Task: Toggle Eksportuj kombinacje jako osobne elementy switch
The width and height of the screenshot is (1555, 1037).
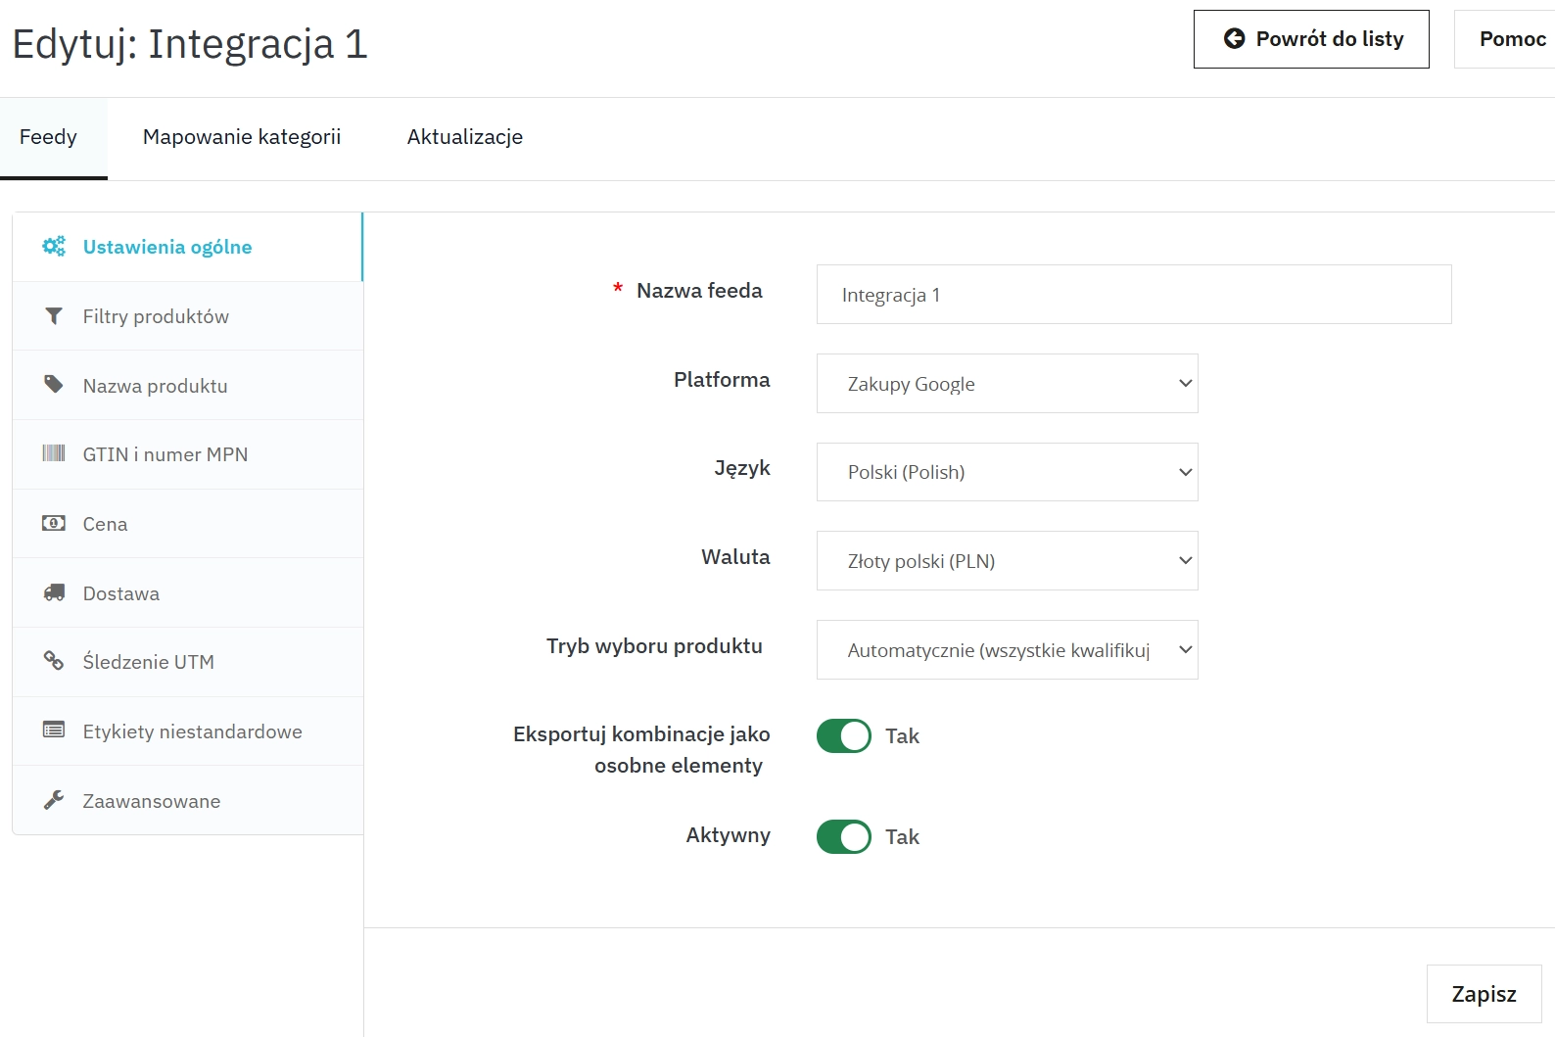Action: point(844,736)
